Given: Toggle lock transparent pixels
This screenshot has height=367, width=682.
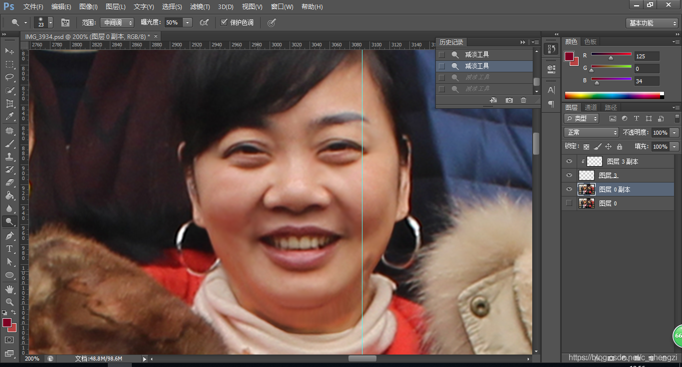Looking at the screenshot, I should pos(586,147).
